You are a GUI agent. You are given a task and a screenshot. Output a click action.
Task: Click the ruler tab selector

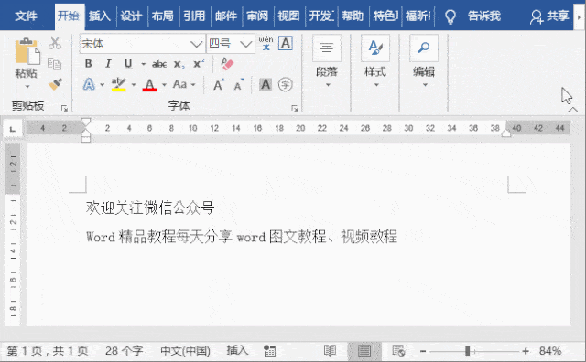[x=13, y=129]
